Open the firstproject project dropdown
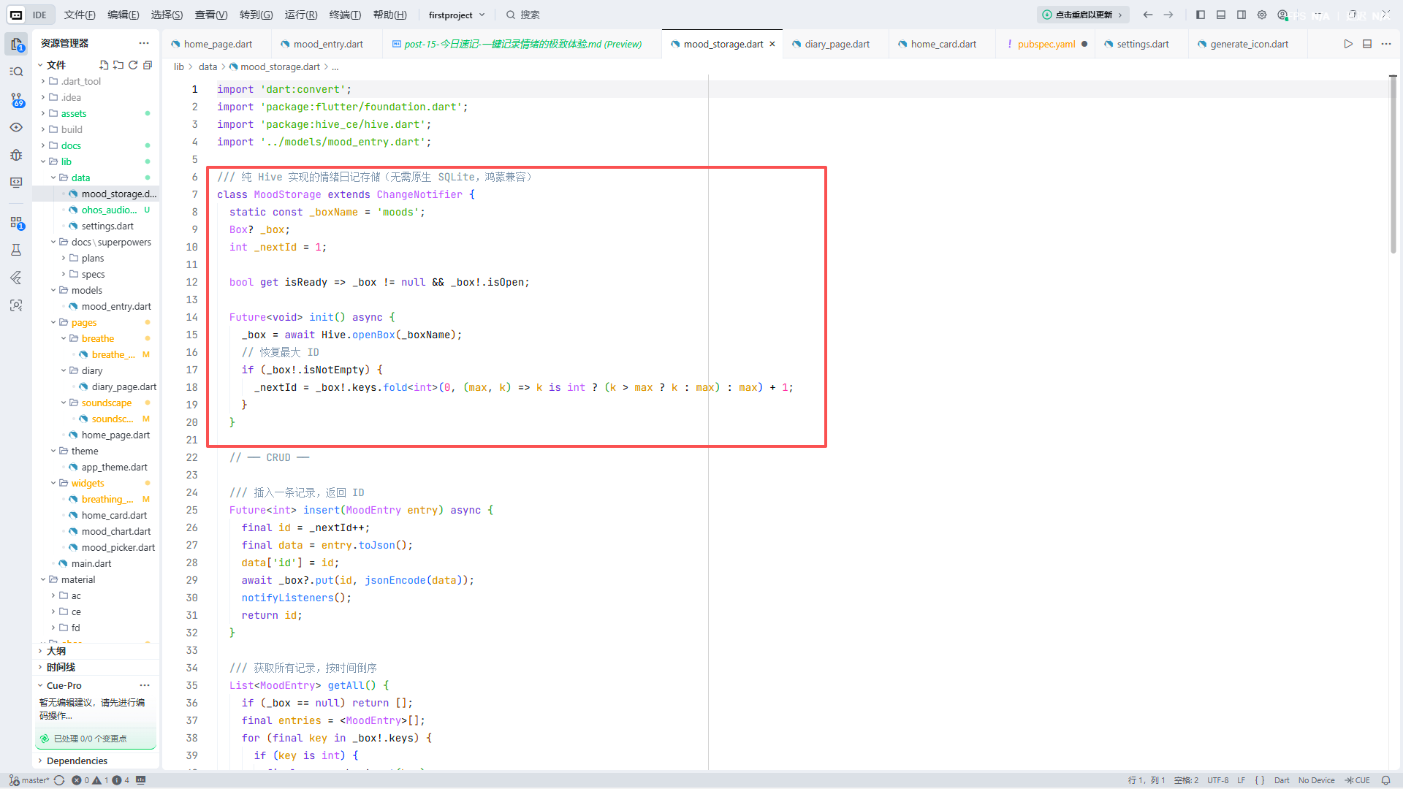The height and width of the screenshot is (789, 1403). point(457,15)
